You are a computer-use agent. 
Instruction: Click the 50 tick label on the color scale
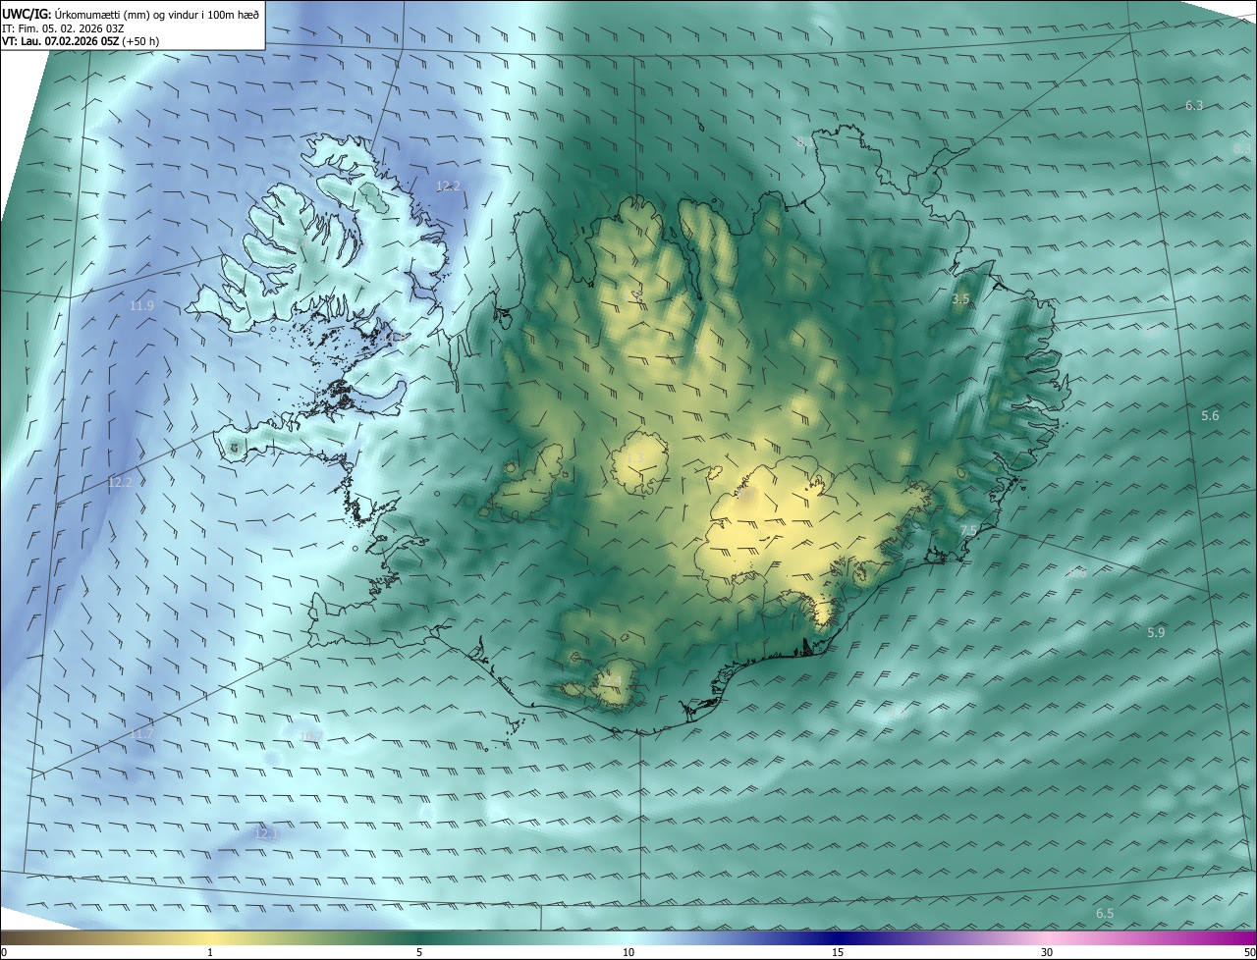pyautogui.click(x=1249, y=952)
